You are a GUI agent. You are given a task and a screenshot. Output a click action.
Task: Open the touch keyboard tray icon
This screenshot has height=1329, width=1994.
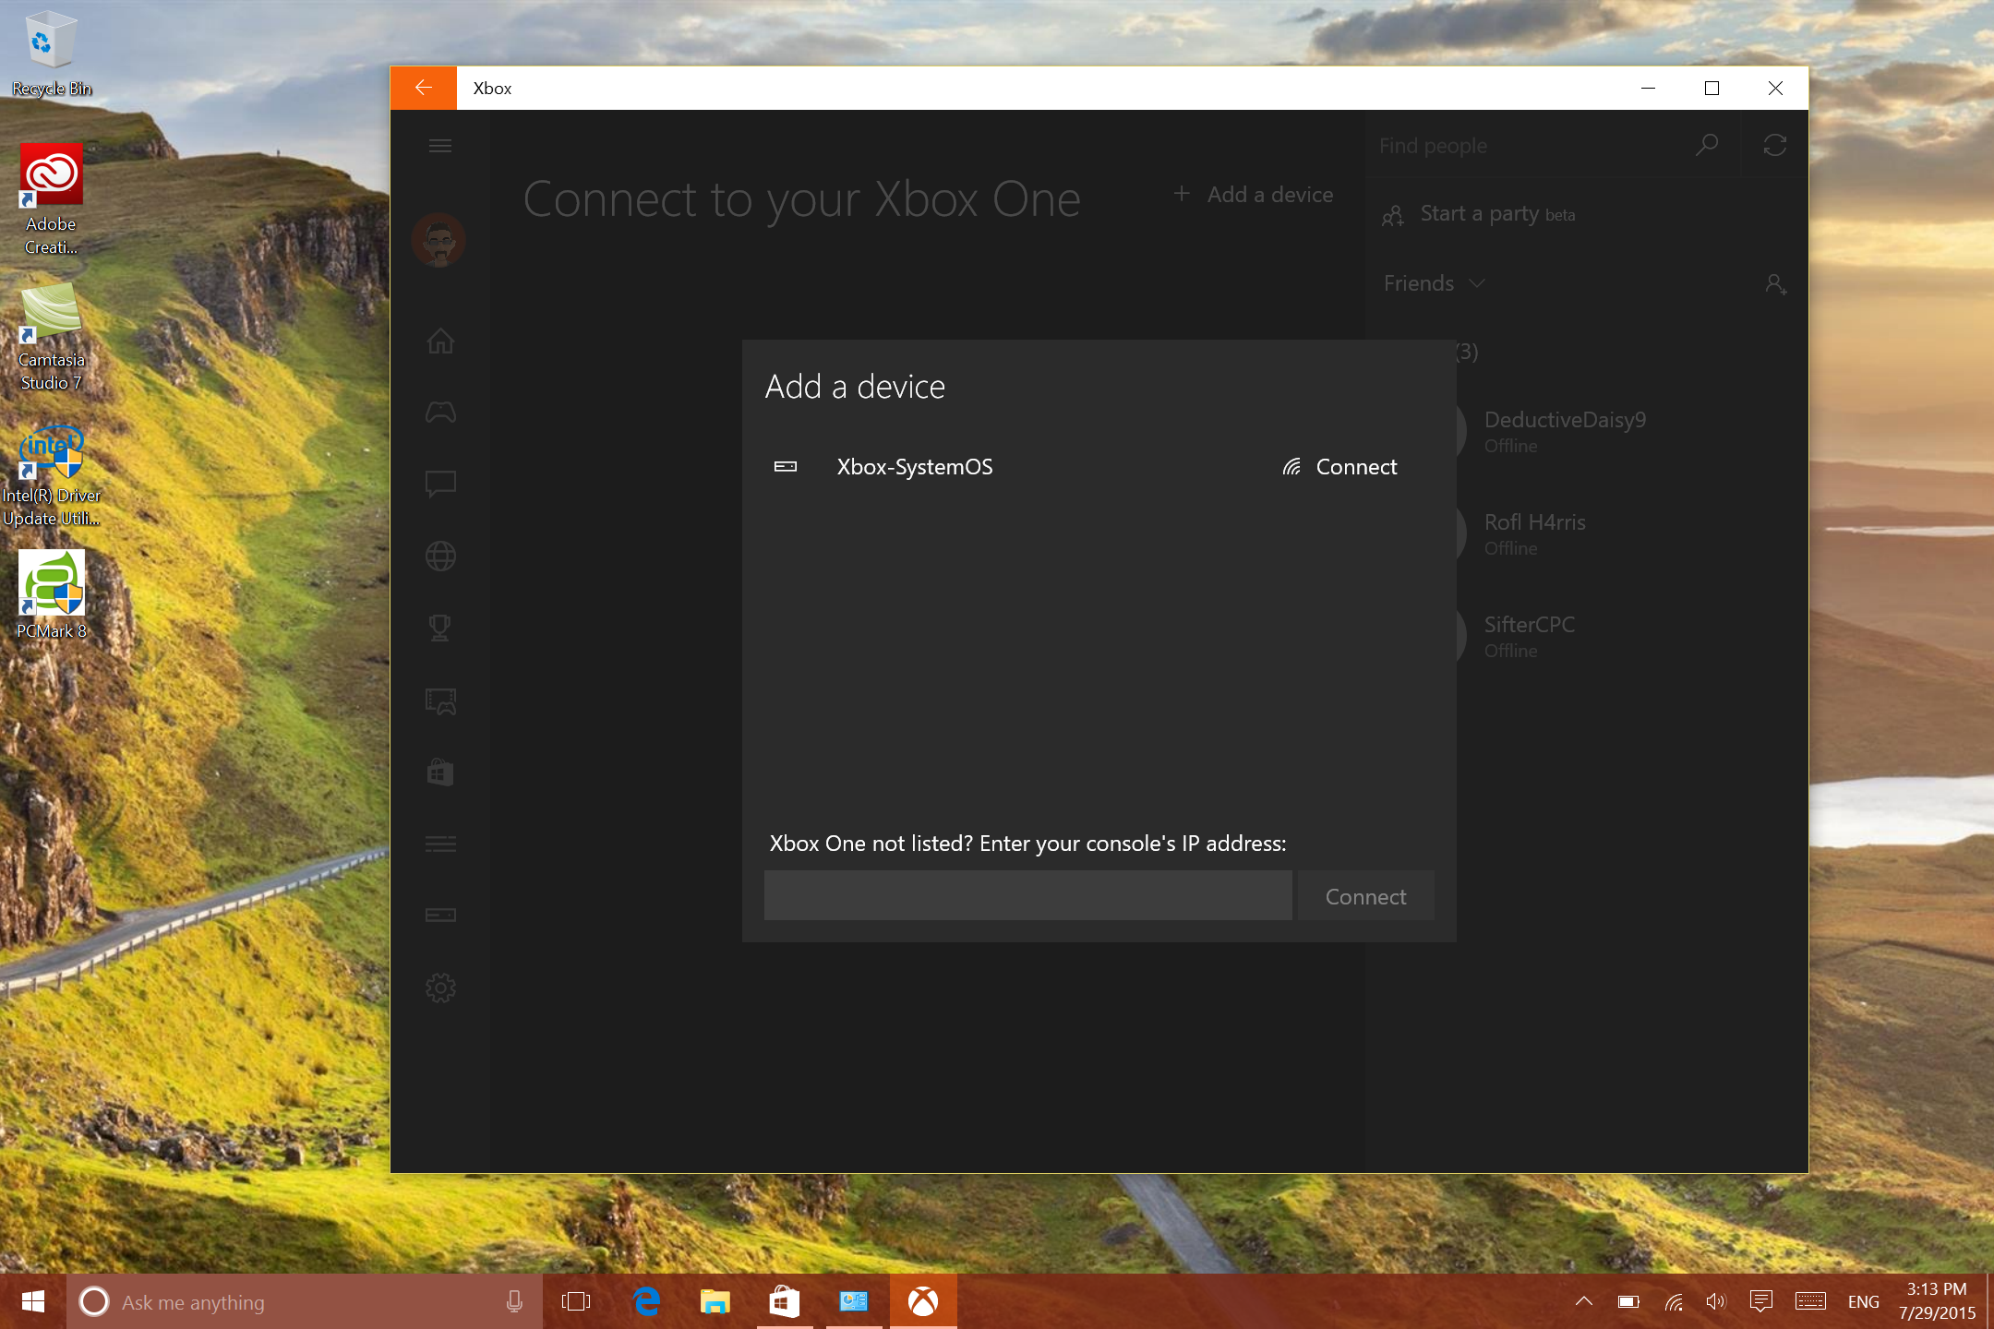click(1810, 1301)
